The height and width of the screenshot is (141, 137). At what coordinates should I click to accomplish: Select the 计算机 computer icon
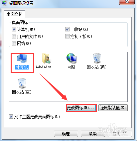(x=22, y=61)
